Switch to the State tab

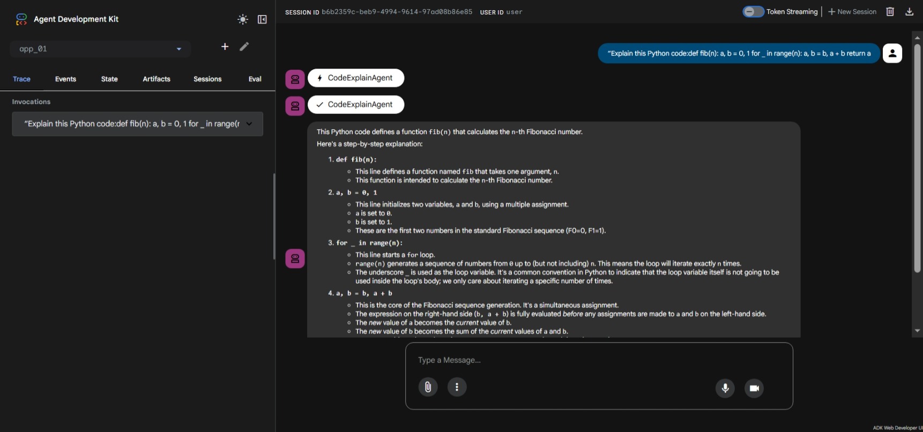[x=109, y=79]
